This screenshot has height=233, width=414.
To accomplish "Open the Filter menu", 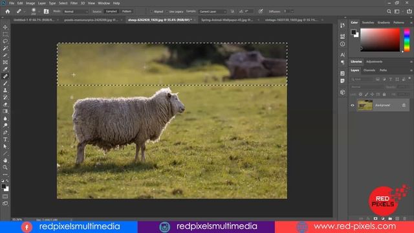I will coord(74,3).
